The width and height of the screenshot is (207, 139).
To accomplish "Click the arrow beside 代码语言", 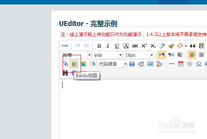I will click(125, 64).
